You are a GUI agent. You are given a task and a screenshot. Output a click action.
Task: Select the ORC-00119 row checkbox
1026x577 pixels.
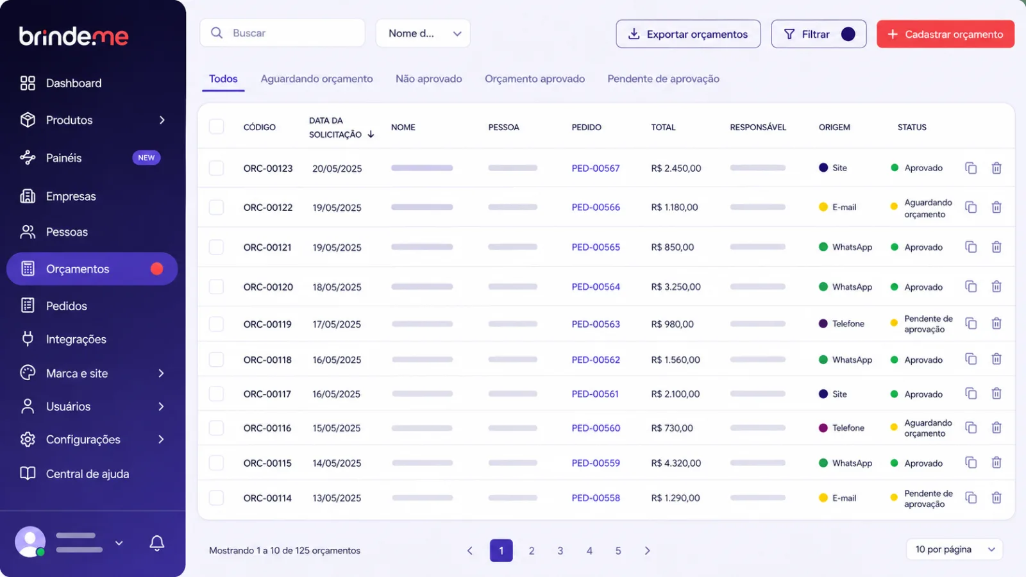click(217, 324)
